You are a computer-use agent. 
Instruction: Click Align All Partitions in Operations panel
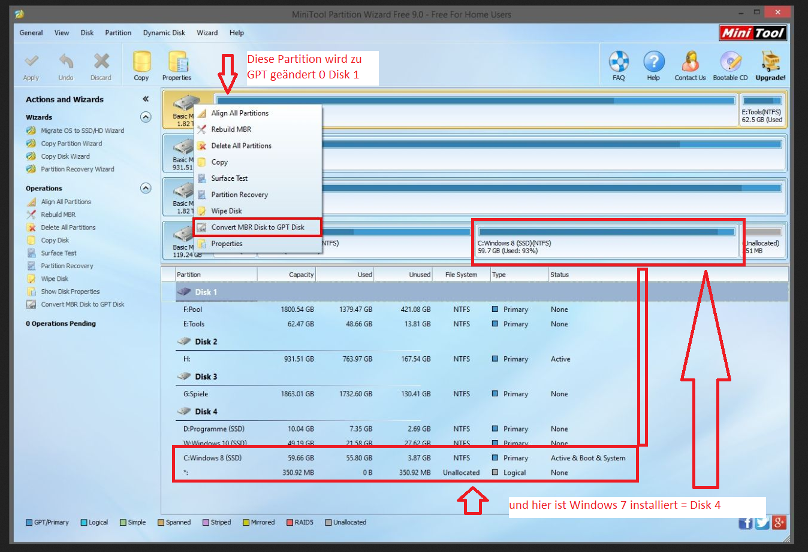tap(66, 202)
